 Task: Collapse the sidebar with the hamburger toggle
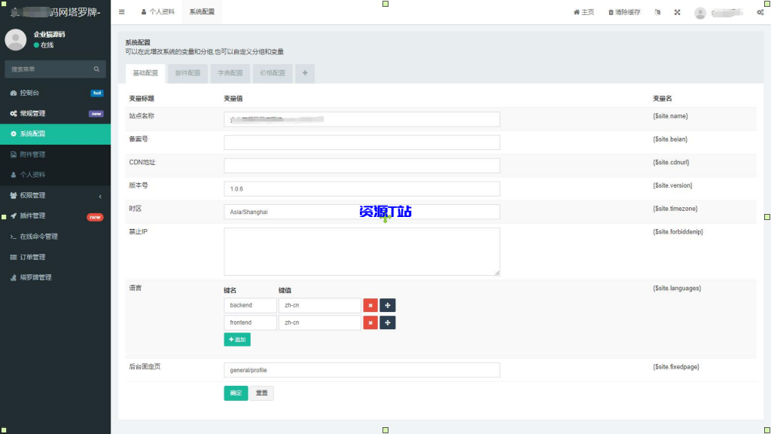point(121,11)
